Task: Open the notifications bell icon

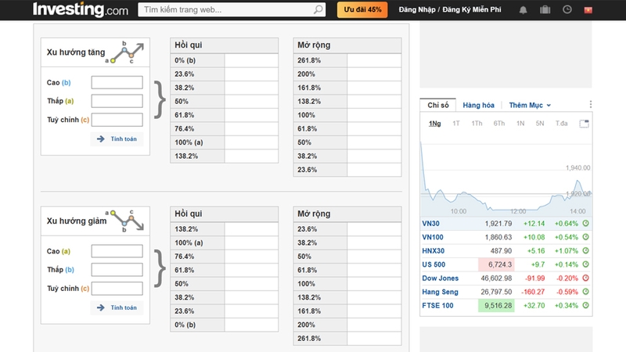Action: click(523, 10)
